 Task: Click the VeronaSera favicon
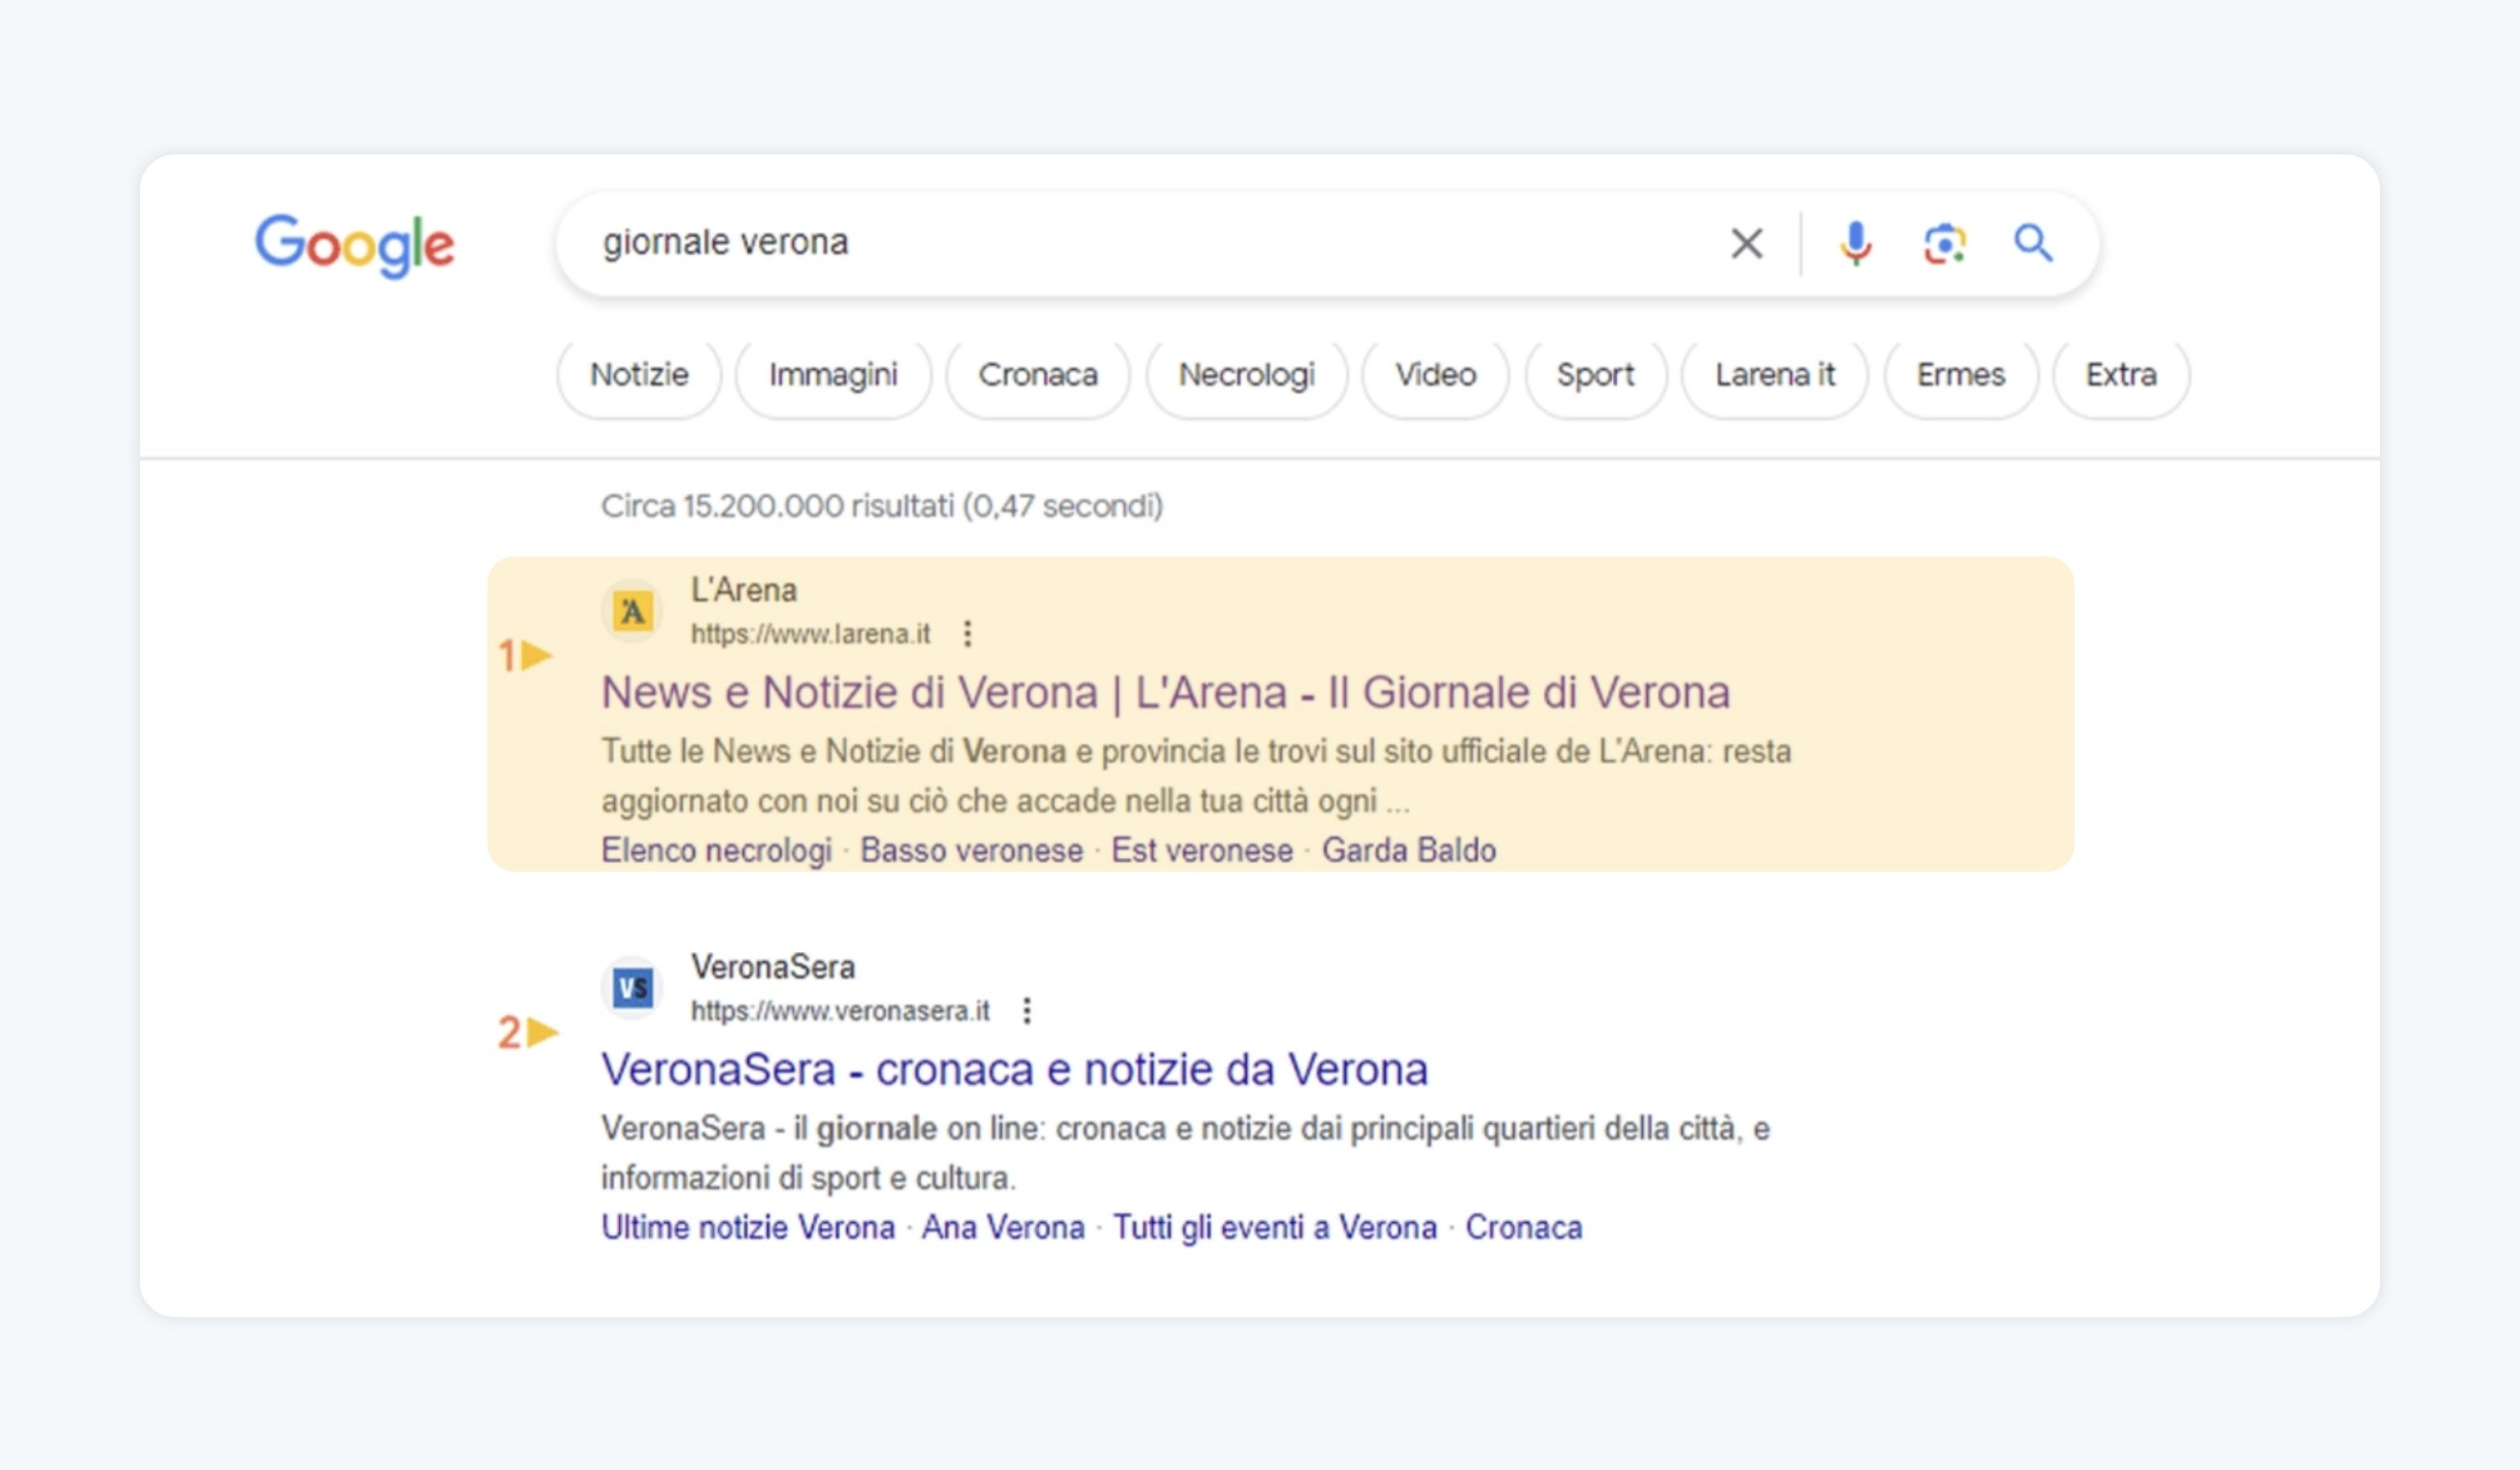[x=632, y=988]
